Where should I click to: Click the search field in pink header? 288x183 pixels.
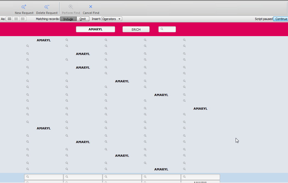(167, 29)
